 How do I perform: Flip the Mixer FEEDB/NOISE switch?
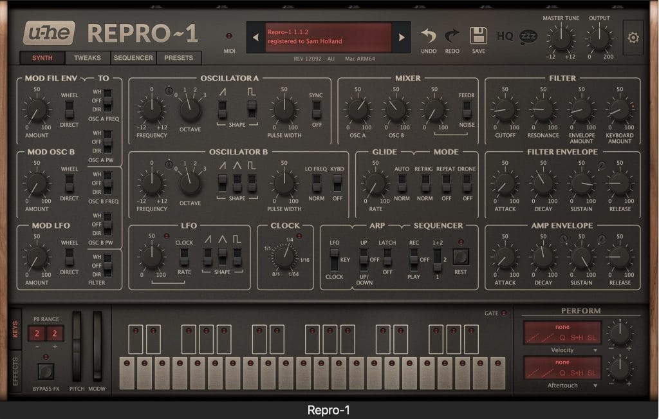coord(467,109)
